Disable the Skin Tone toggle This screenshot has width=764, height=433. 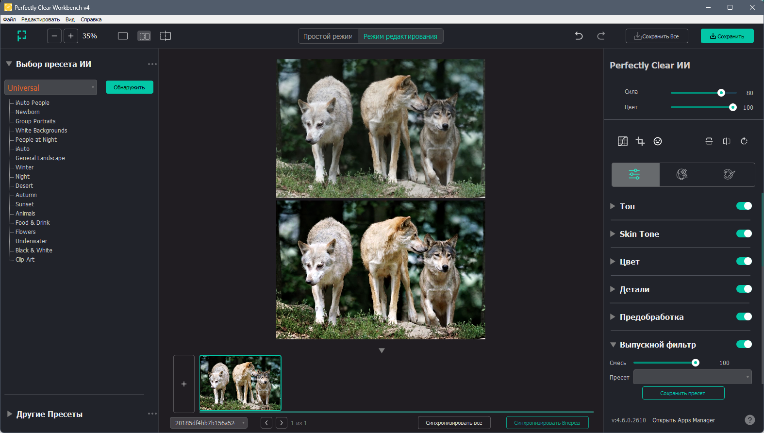pos(744,233)
